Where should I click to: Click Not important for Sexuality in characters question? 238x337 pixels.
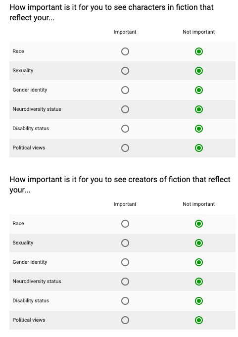(199, 71)
